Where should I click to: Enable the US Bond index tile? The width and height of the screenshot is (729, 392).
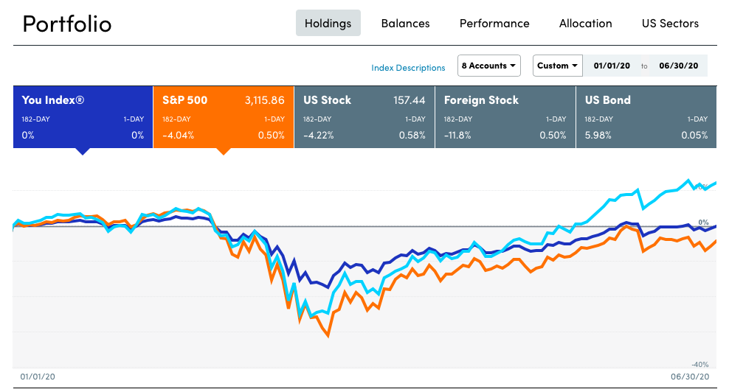(x=646, y=117)
